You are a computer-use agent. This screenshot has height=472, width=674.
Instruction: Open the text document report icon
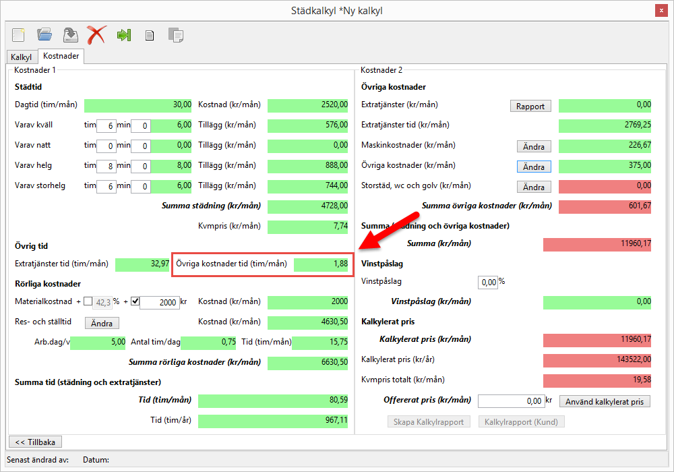150,35
